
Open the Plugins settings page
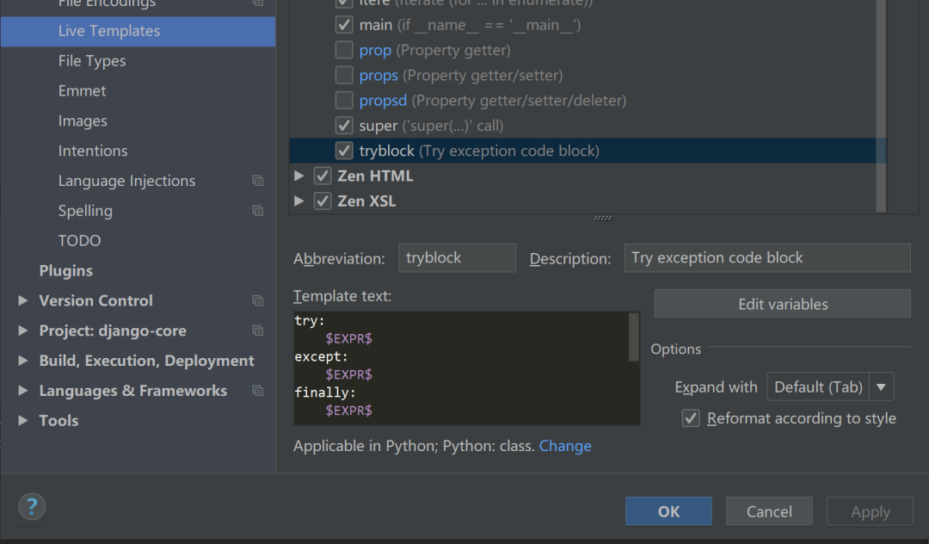66,270
